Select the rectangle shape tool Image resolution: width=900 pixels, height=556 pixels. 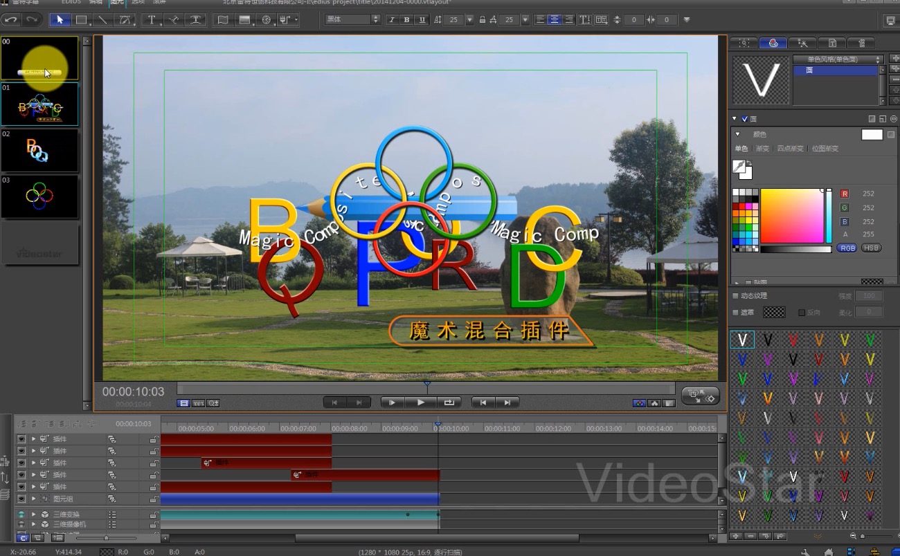click(x=81, y=20)
